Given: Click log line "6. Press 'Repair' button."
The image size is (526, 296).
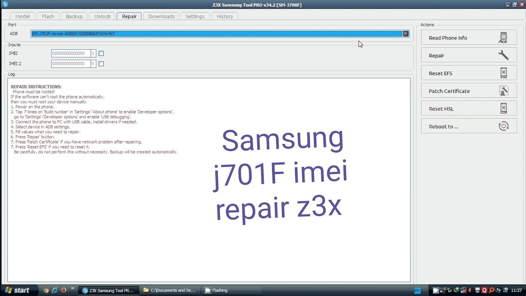Looking at the screenshot, I should point(33,137).
